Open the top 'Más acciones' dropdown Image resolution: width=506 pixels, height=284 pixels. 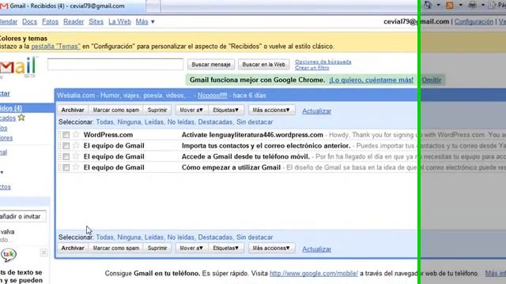click(x=271, y=110)
